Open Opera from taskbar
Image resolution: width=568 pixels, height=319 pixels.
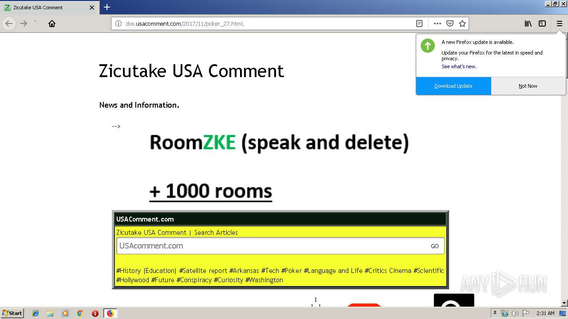coord(95,313)
